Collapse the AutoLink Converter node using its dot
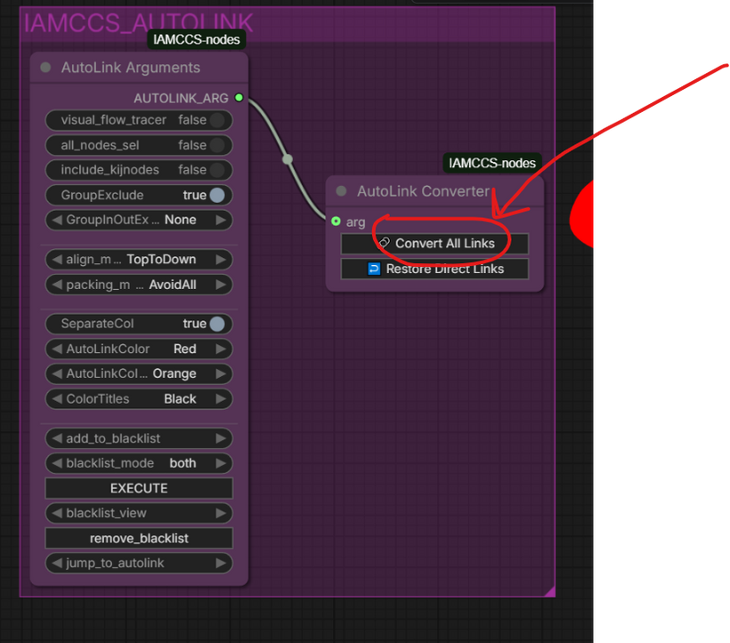The width and height of the screenshot is (730, 643). coord(341,191)
